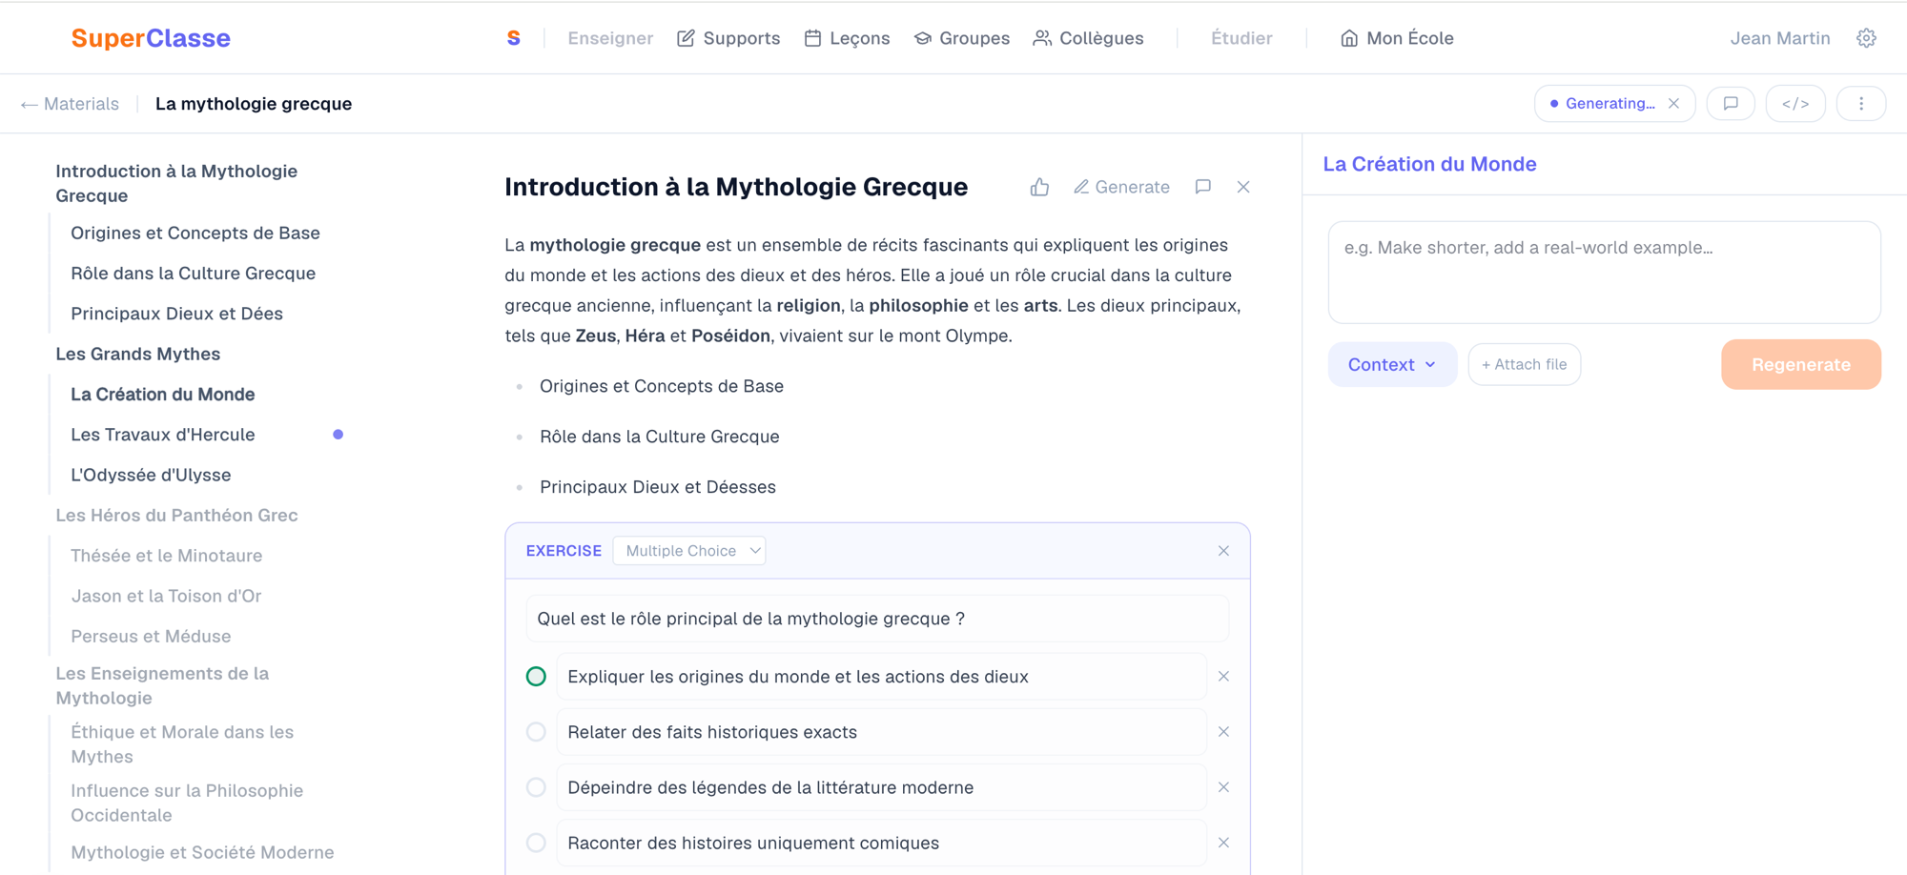Open the Multiple Choice exercise type dropdown
The image size is (1907, 875).
point(689,551)
